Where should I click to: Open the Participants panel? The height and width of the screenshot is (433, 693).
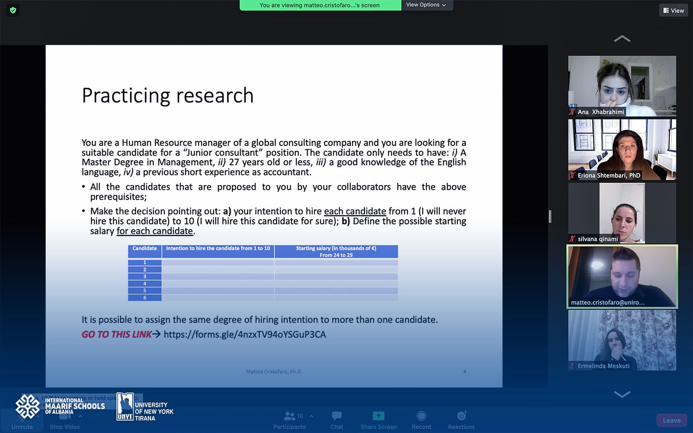[289, 420]
